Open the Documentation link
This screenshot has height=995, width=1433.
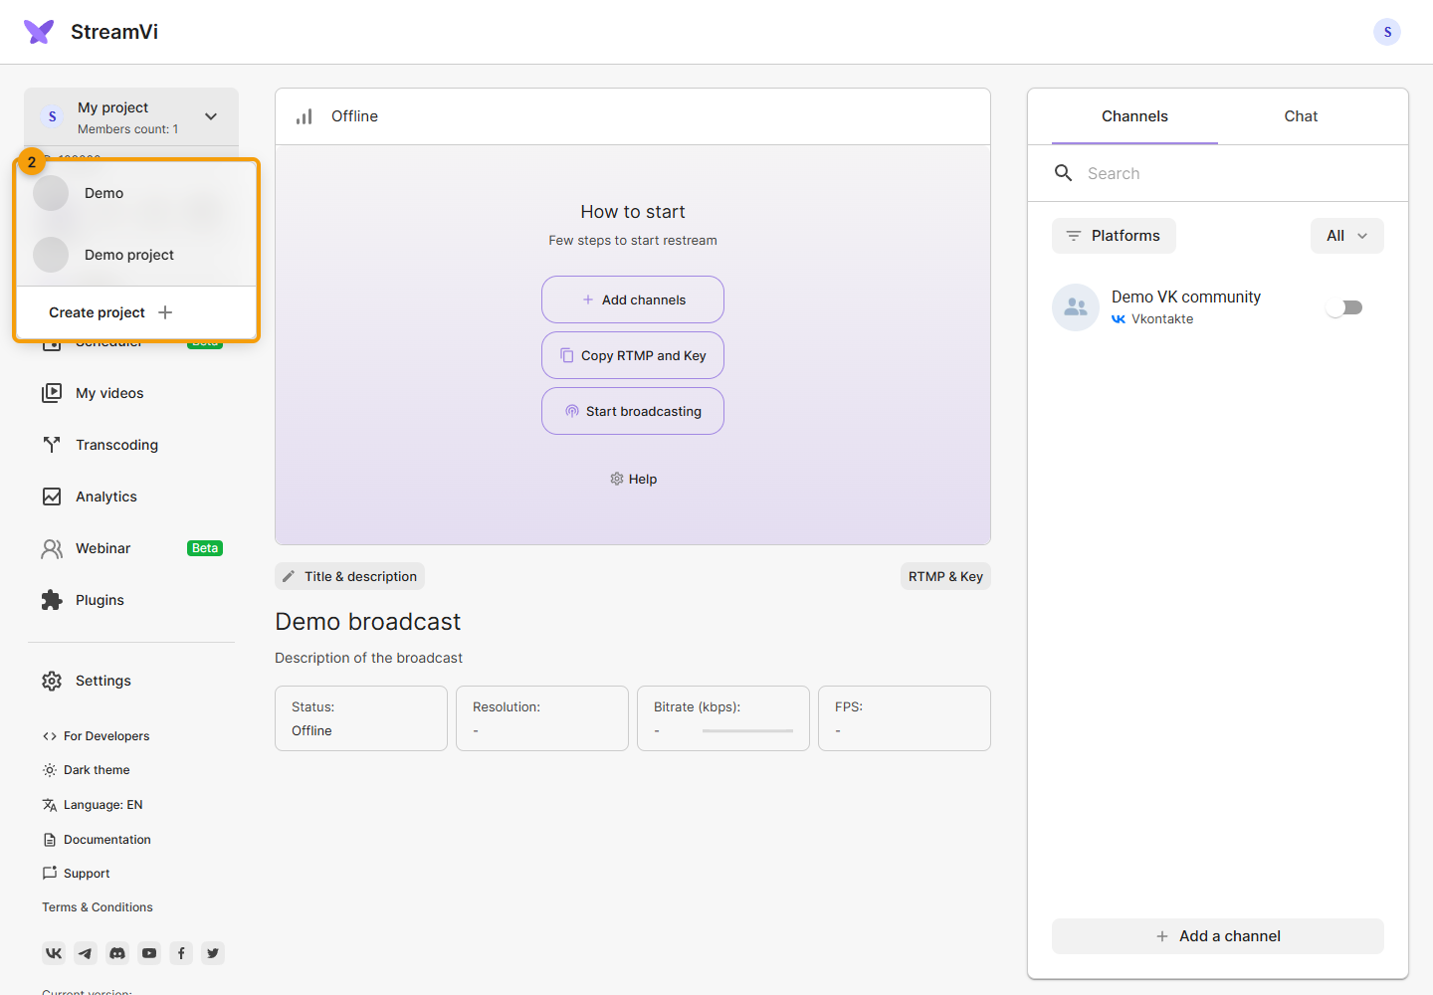97,840
